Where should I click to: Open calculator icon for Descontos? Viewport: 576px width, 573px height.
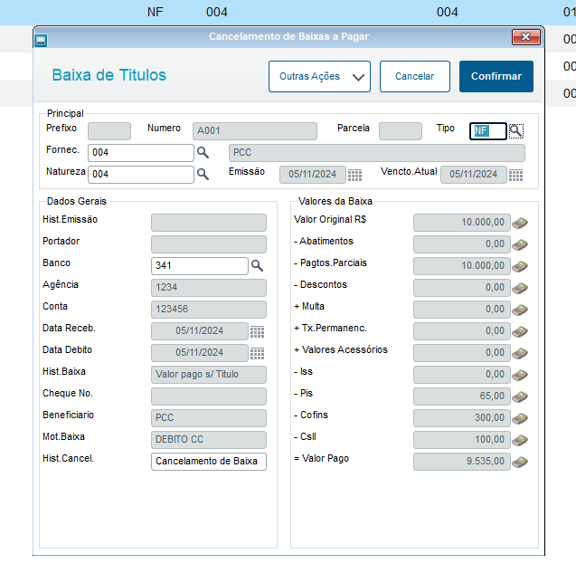pyautogui.click(x=520, y=288)
